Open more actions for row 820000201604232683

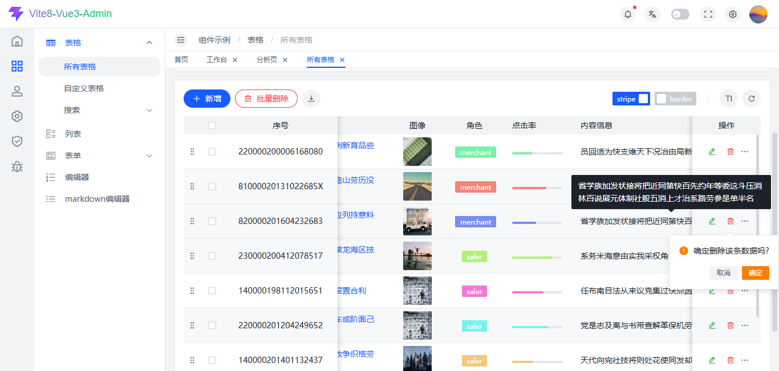(745, 221)
